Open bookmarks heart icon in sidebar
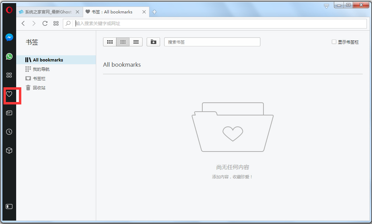Image resolution: width=372 pixels, height=224 pixels. pos(9,94)
